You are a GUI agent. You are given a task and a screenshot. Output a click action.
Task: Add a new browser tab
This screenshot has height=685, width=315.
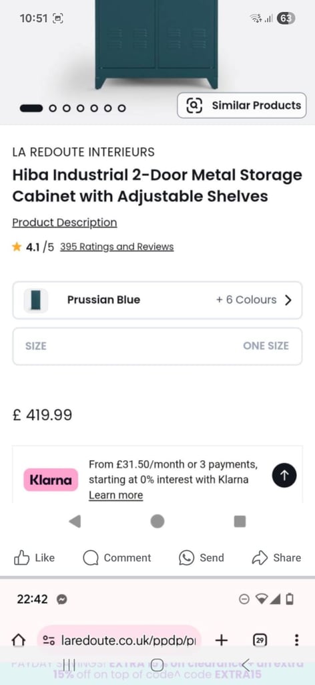pos(222,640)
